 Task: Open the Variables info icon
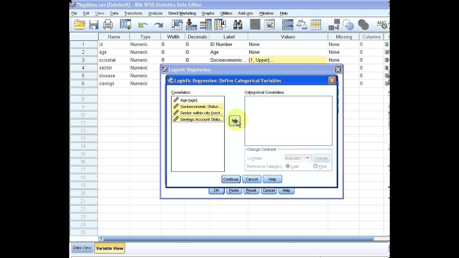(x=205, y=24)
